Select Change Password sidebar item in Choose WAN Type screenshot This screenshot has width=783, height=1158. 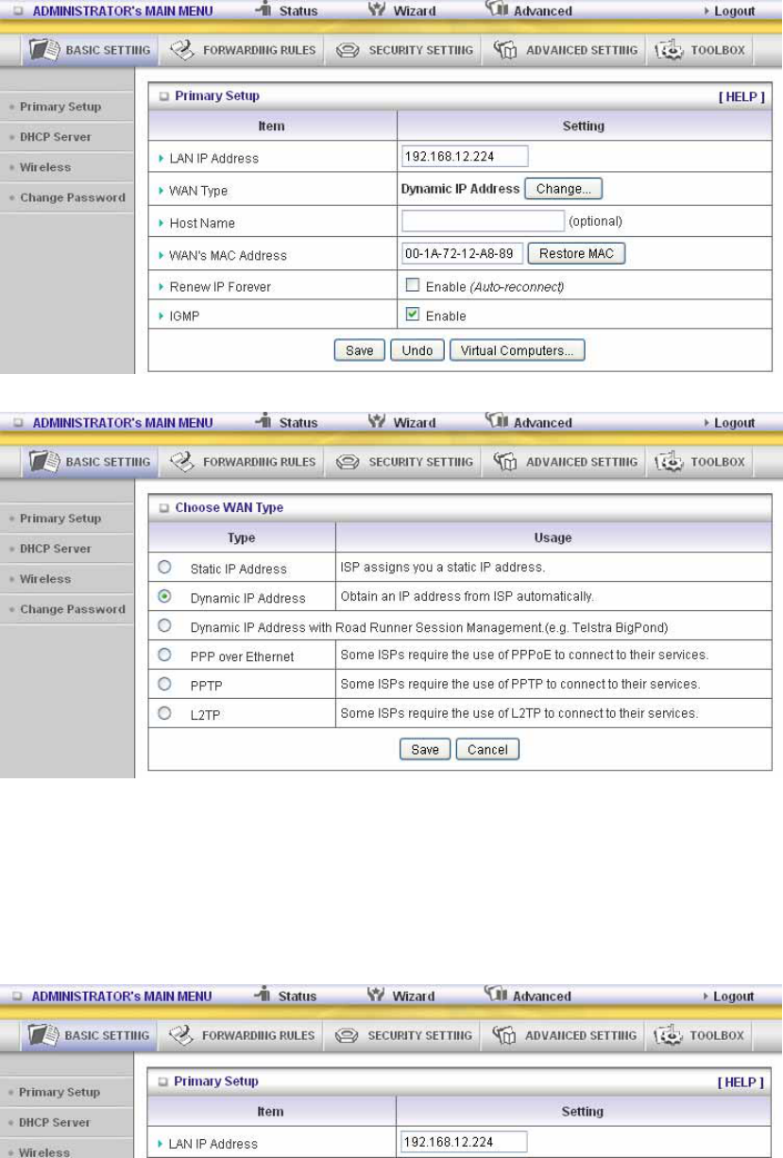pos(73,609)
